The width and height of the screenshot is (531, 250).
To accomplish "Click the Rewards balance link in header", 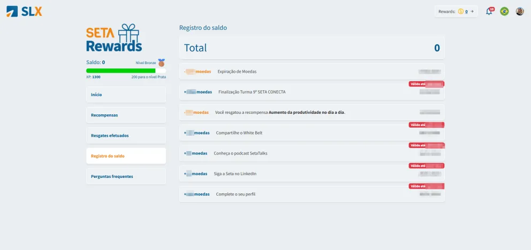I will [466, 12].
